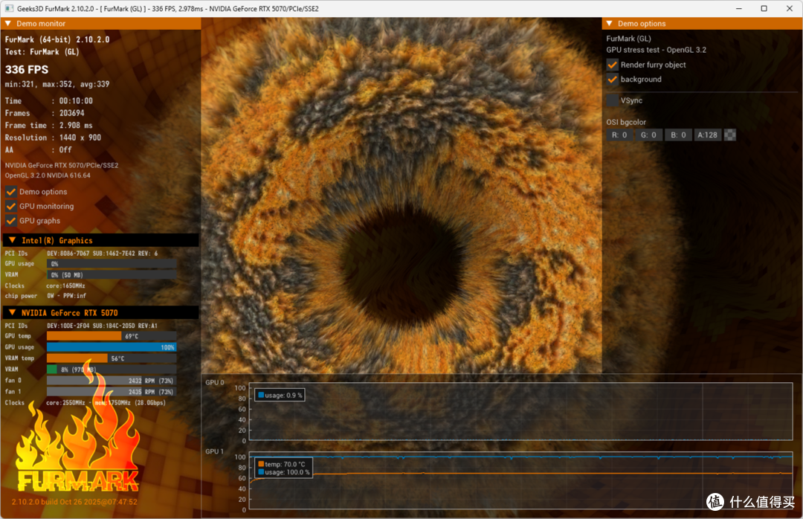The width and height of the screenshot is (803, 519).
Task: Click the '336 FPS' readout
Action: pos(27,70)
